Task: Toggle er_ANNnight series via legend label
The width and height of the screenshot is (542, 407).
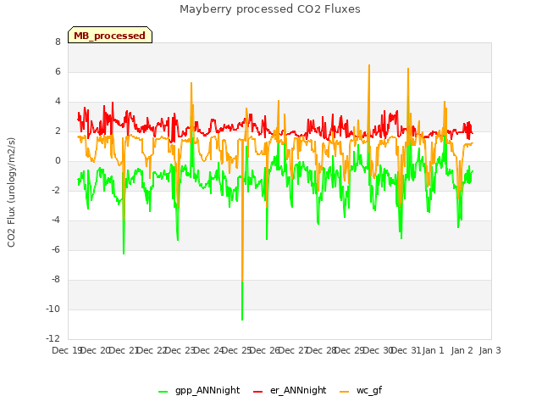Action: (x=298, y=390)
